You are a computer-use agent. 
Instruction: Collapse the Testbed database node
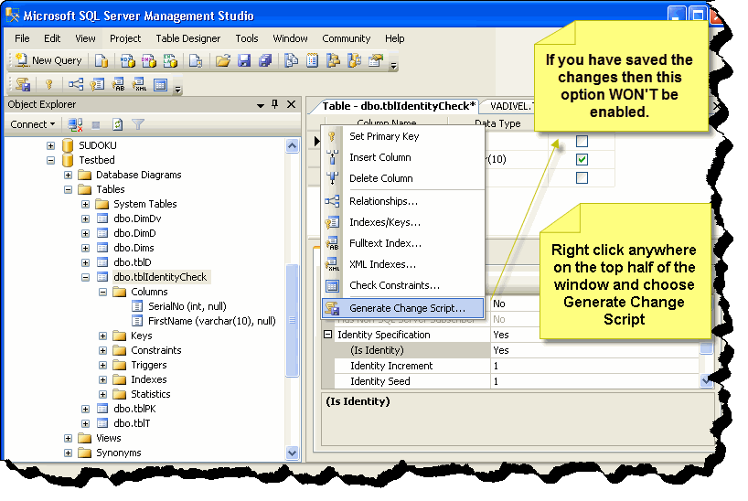point(50,160)
